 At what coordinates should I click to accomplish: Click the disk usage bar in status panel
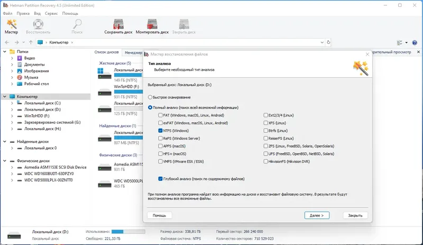pyautogui.click(x=128, y=232)
